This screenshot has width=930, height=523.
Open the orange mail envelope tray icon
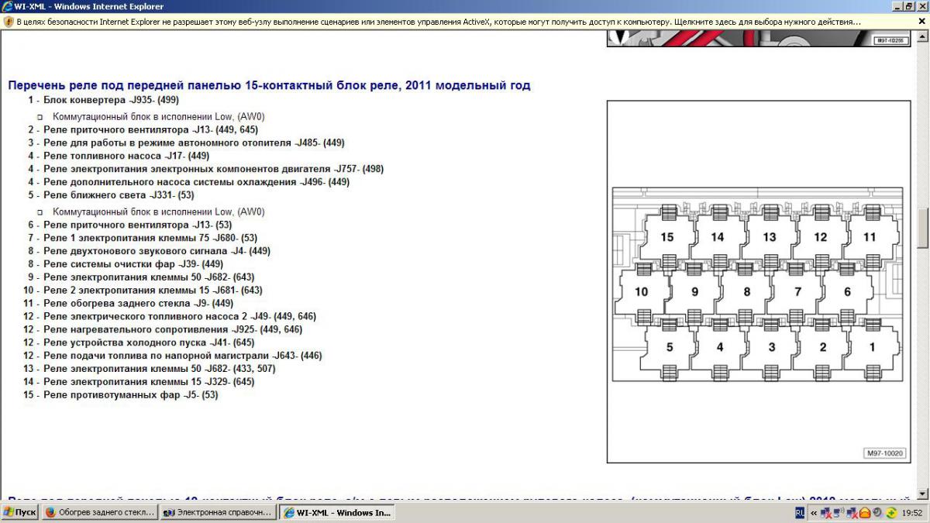864,512
